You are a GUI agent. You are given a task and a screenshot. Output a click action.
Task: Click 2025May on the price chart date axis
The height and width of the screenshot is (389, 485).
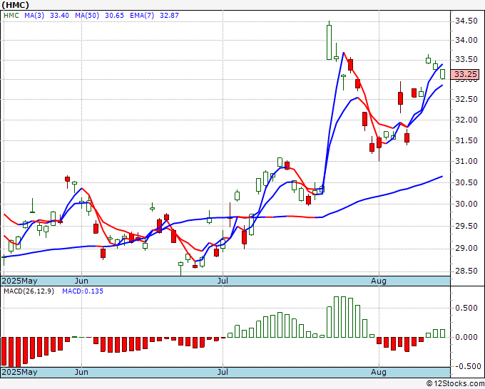click(x=19, y=281)
